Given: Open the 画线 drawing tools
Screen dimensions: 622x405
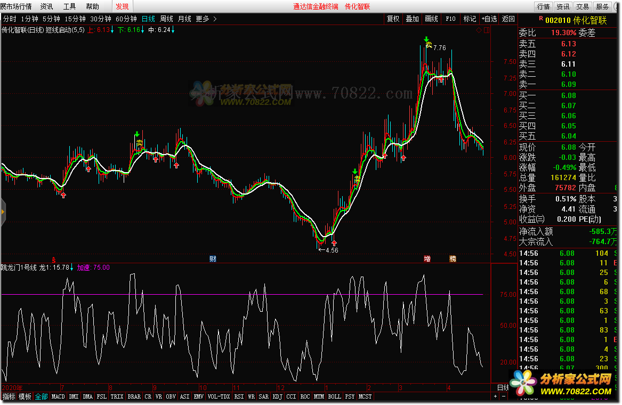Looking at the screenshot, I should tap(431, 19).
